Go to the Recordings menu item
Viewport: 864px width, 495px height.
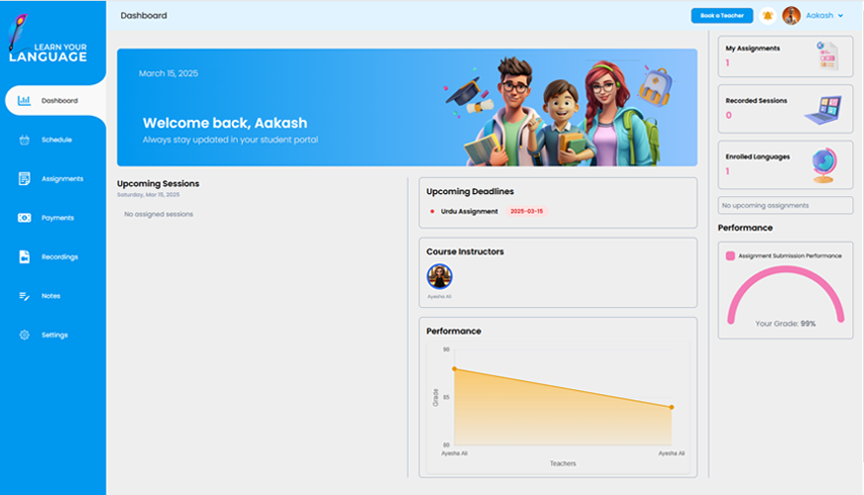[x=59, y=257]
